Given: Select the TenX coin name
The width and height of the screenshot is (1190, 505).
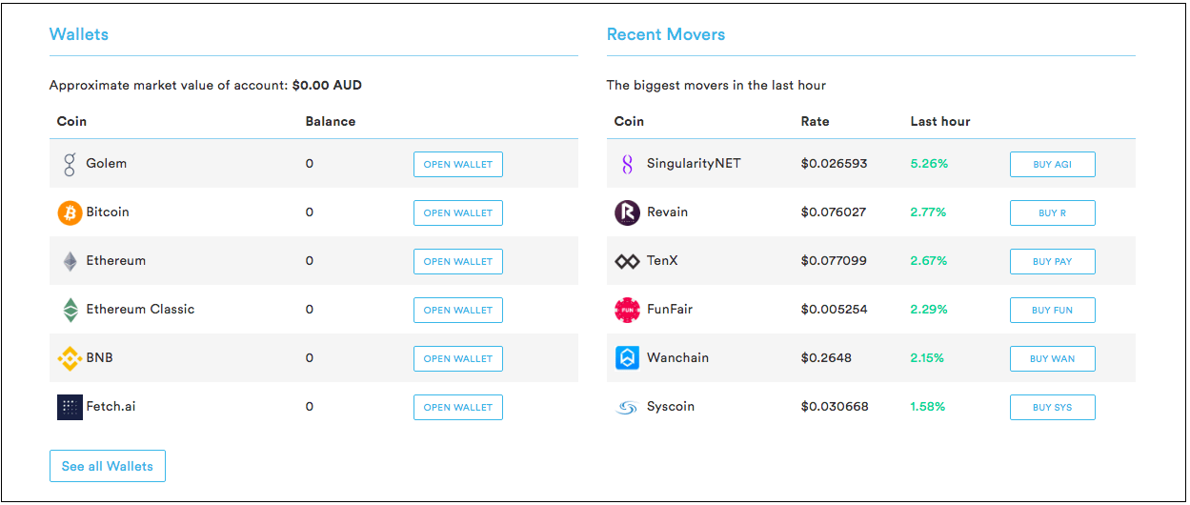Looking at the screenshot, I should [x=662, y=260].
